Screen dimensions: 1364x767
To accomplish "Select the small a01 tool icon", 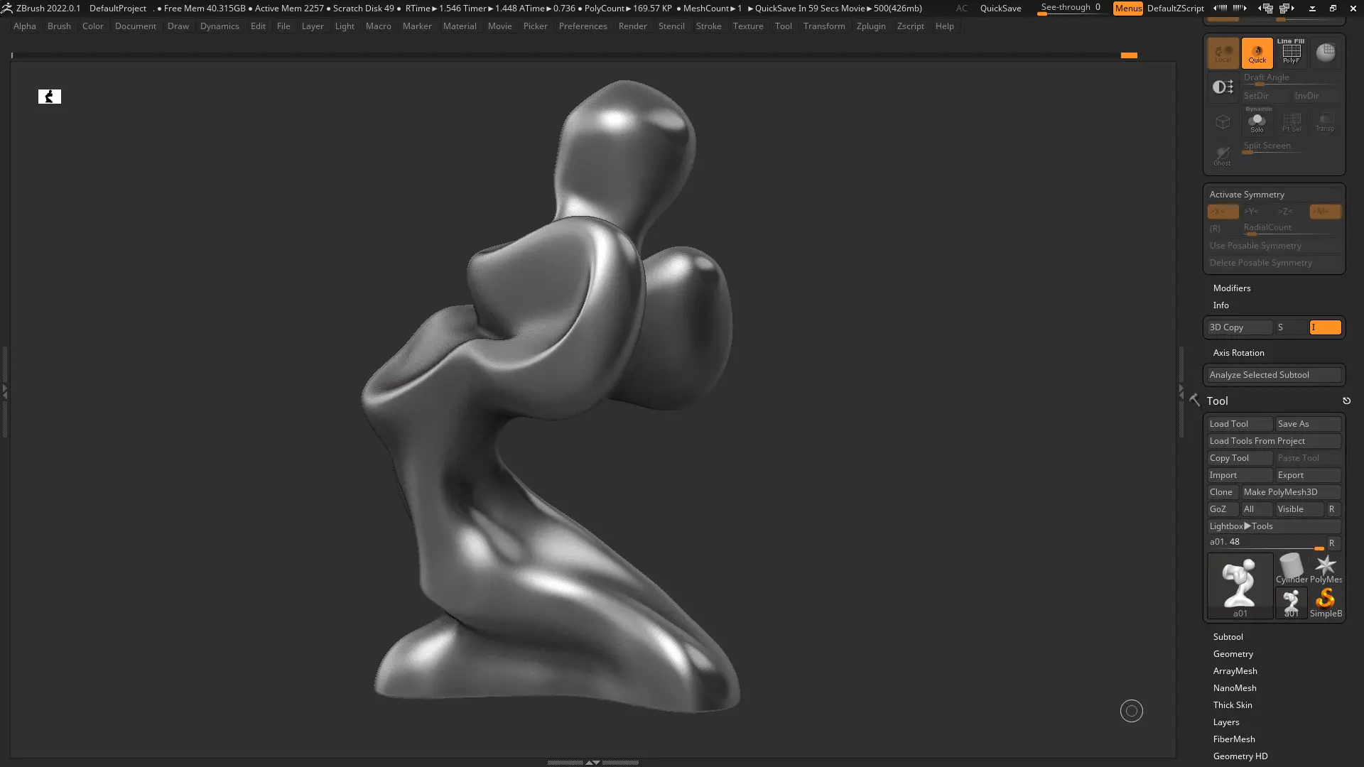I will coord(1291,604).
